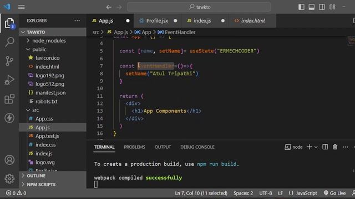Expand the OUTLINE section
Viewport: 355px width, 199px height.
click(x=53, y=176)
